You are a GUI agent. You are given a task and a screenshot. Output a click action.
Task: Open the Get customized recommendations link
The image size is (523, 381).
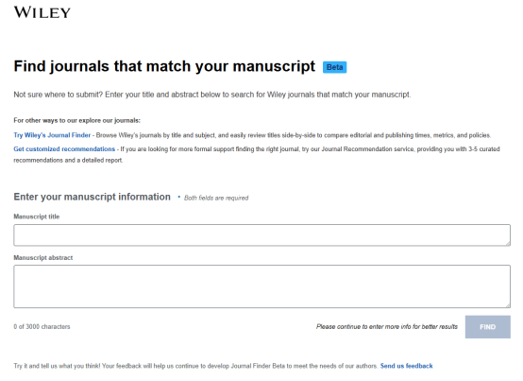coord(64,149)
